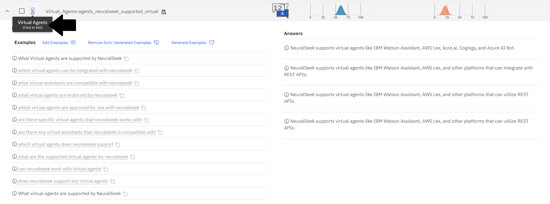The width and height of the screenshot is (550, 204).
Task: Collapse the Virtual_Agents intent row chevron
Action: point(7,11)
